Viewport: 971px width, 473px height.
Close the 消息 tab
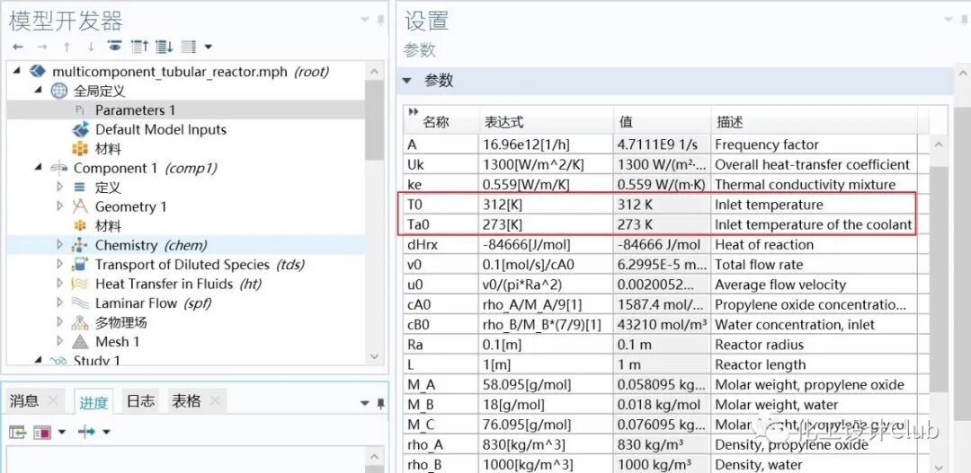(53, 401)
